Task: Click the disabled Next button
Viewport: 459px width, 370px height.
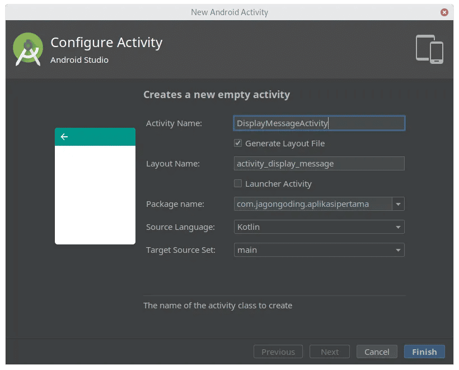Action: (x=330, y=351)
